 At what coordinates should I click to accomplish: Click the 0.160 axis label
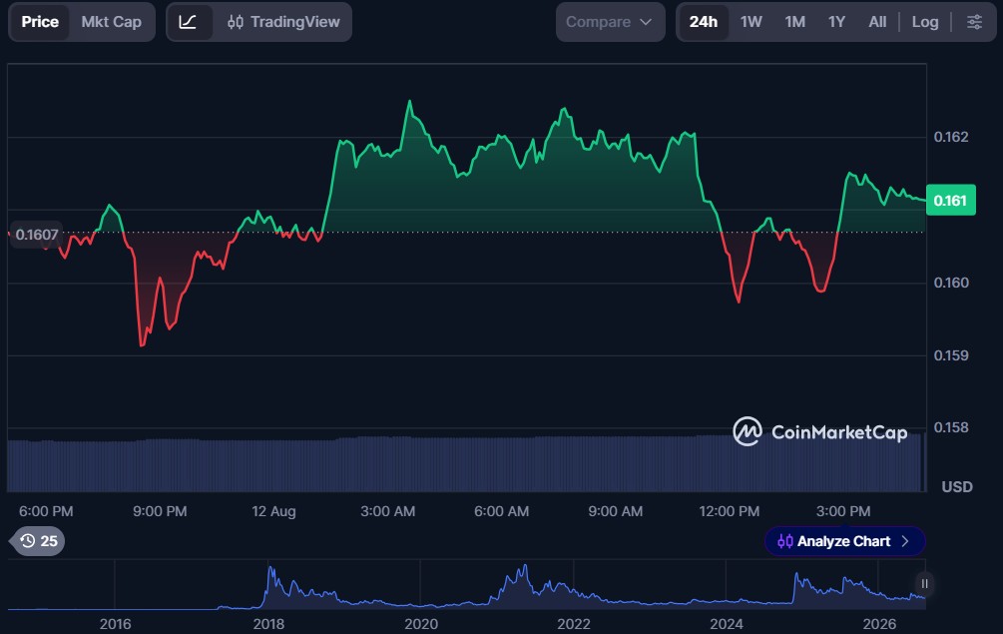tap(950, 283)
